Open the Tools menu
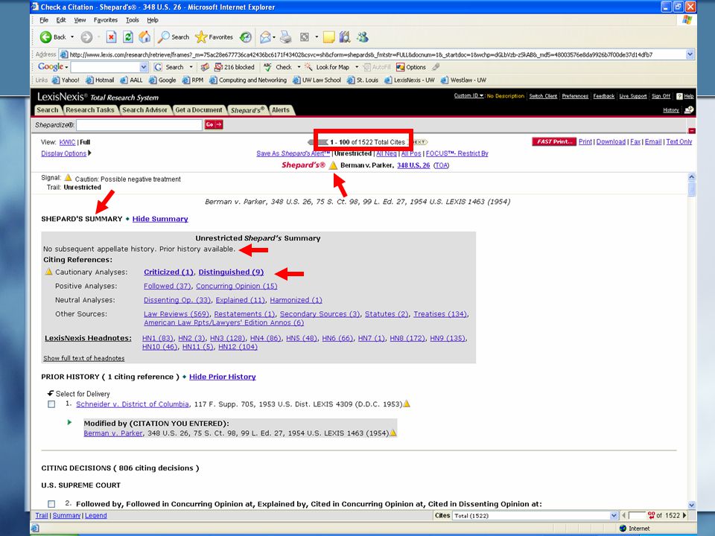The height and width of the screenshot is (536, 715). [x=133, y=20]
